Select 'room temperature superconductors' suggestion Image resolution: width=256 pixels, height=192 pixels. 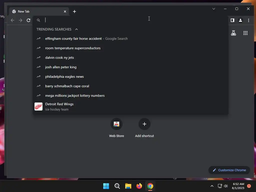point(130,48)
